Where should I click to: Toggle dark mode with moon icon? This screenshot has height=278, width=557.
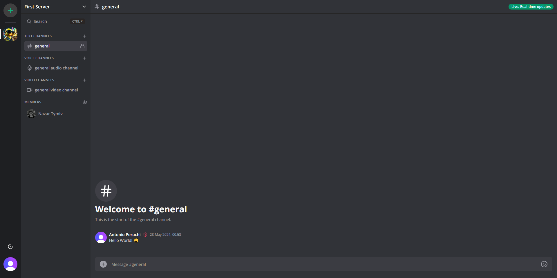pos(10,247)
